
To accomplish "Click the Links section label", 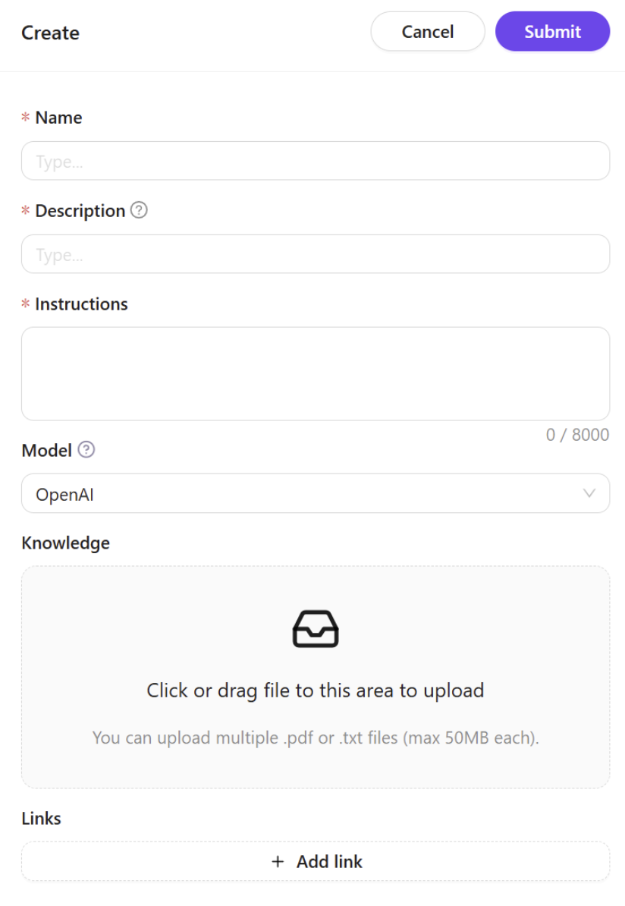I will 41,819.
